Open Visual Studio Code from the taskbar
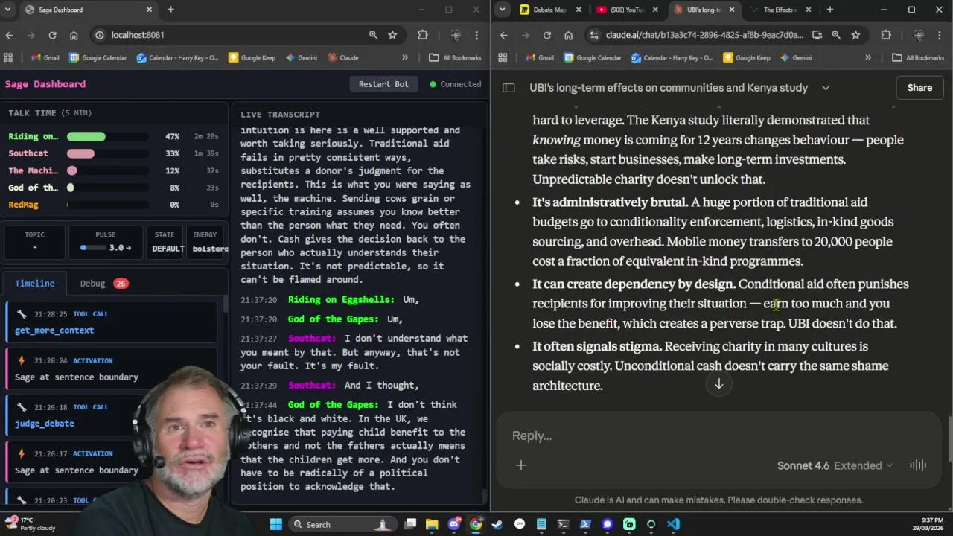Image resolution: width=953 pixels, height=536 pixels. tap(673, 524)
